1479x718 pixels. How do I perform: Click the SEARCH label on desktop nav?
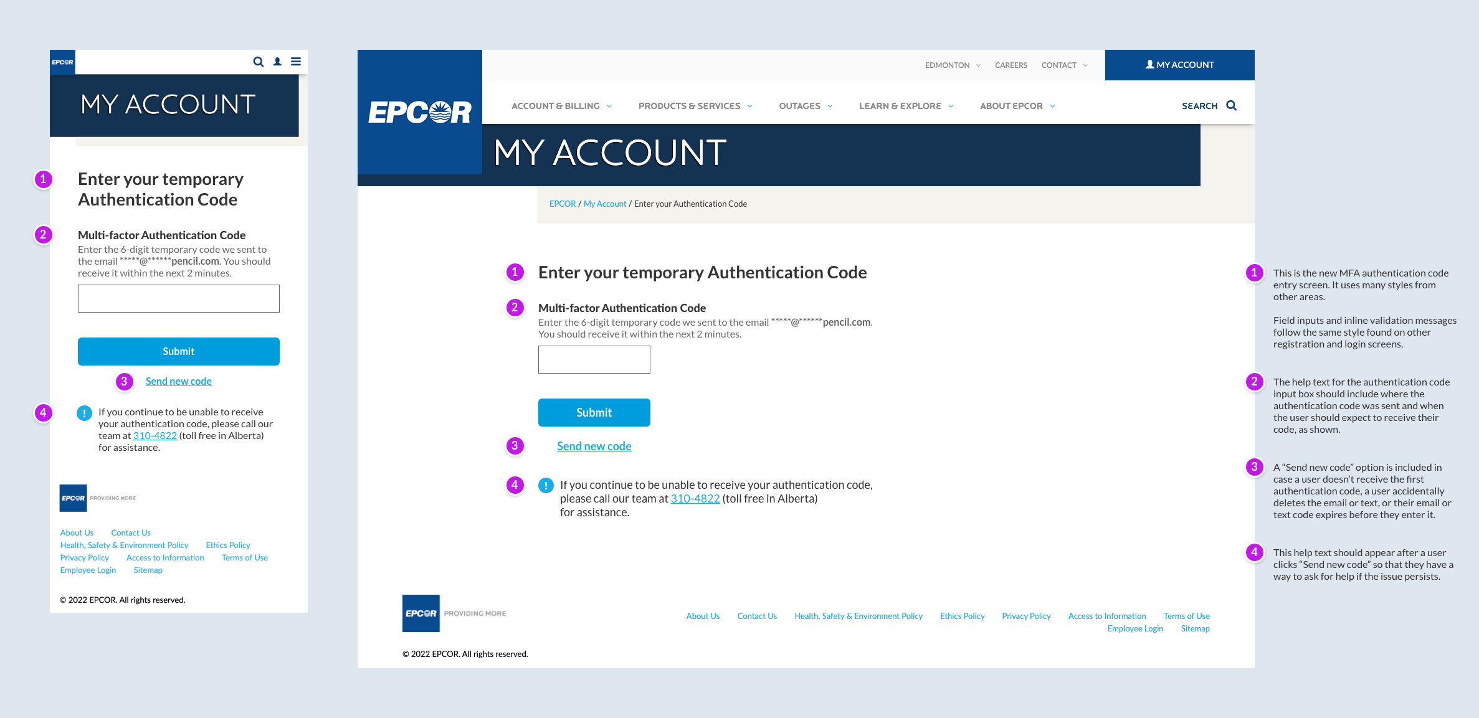(1199, 106)
